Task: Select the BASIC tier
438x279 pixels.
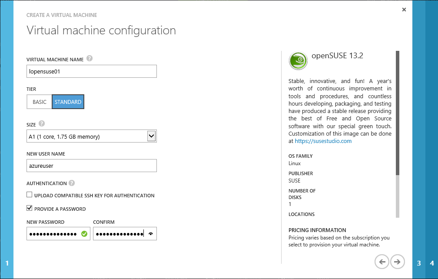Action: coord(40,102)
